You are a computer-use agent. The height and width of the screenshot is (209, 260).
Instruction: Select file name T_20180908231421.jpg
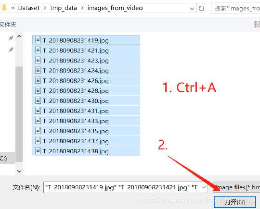[x=76, y=50]
